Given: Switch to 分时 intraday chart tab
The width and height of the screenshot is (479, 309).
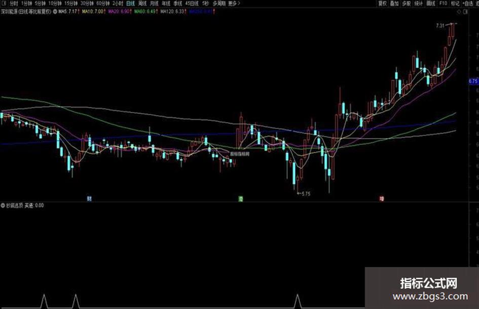Looking at the screenshot, I should tap(14, 4).
